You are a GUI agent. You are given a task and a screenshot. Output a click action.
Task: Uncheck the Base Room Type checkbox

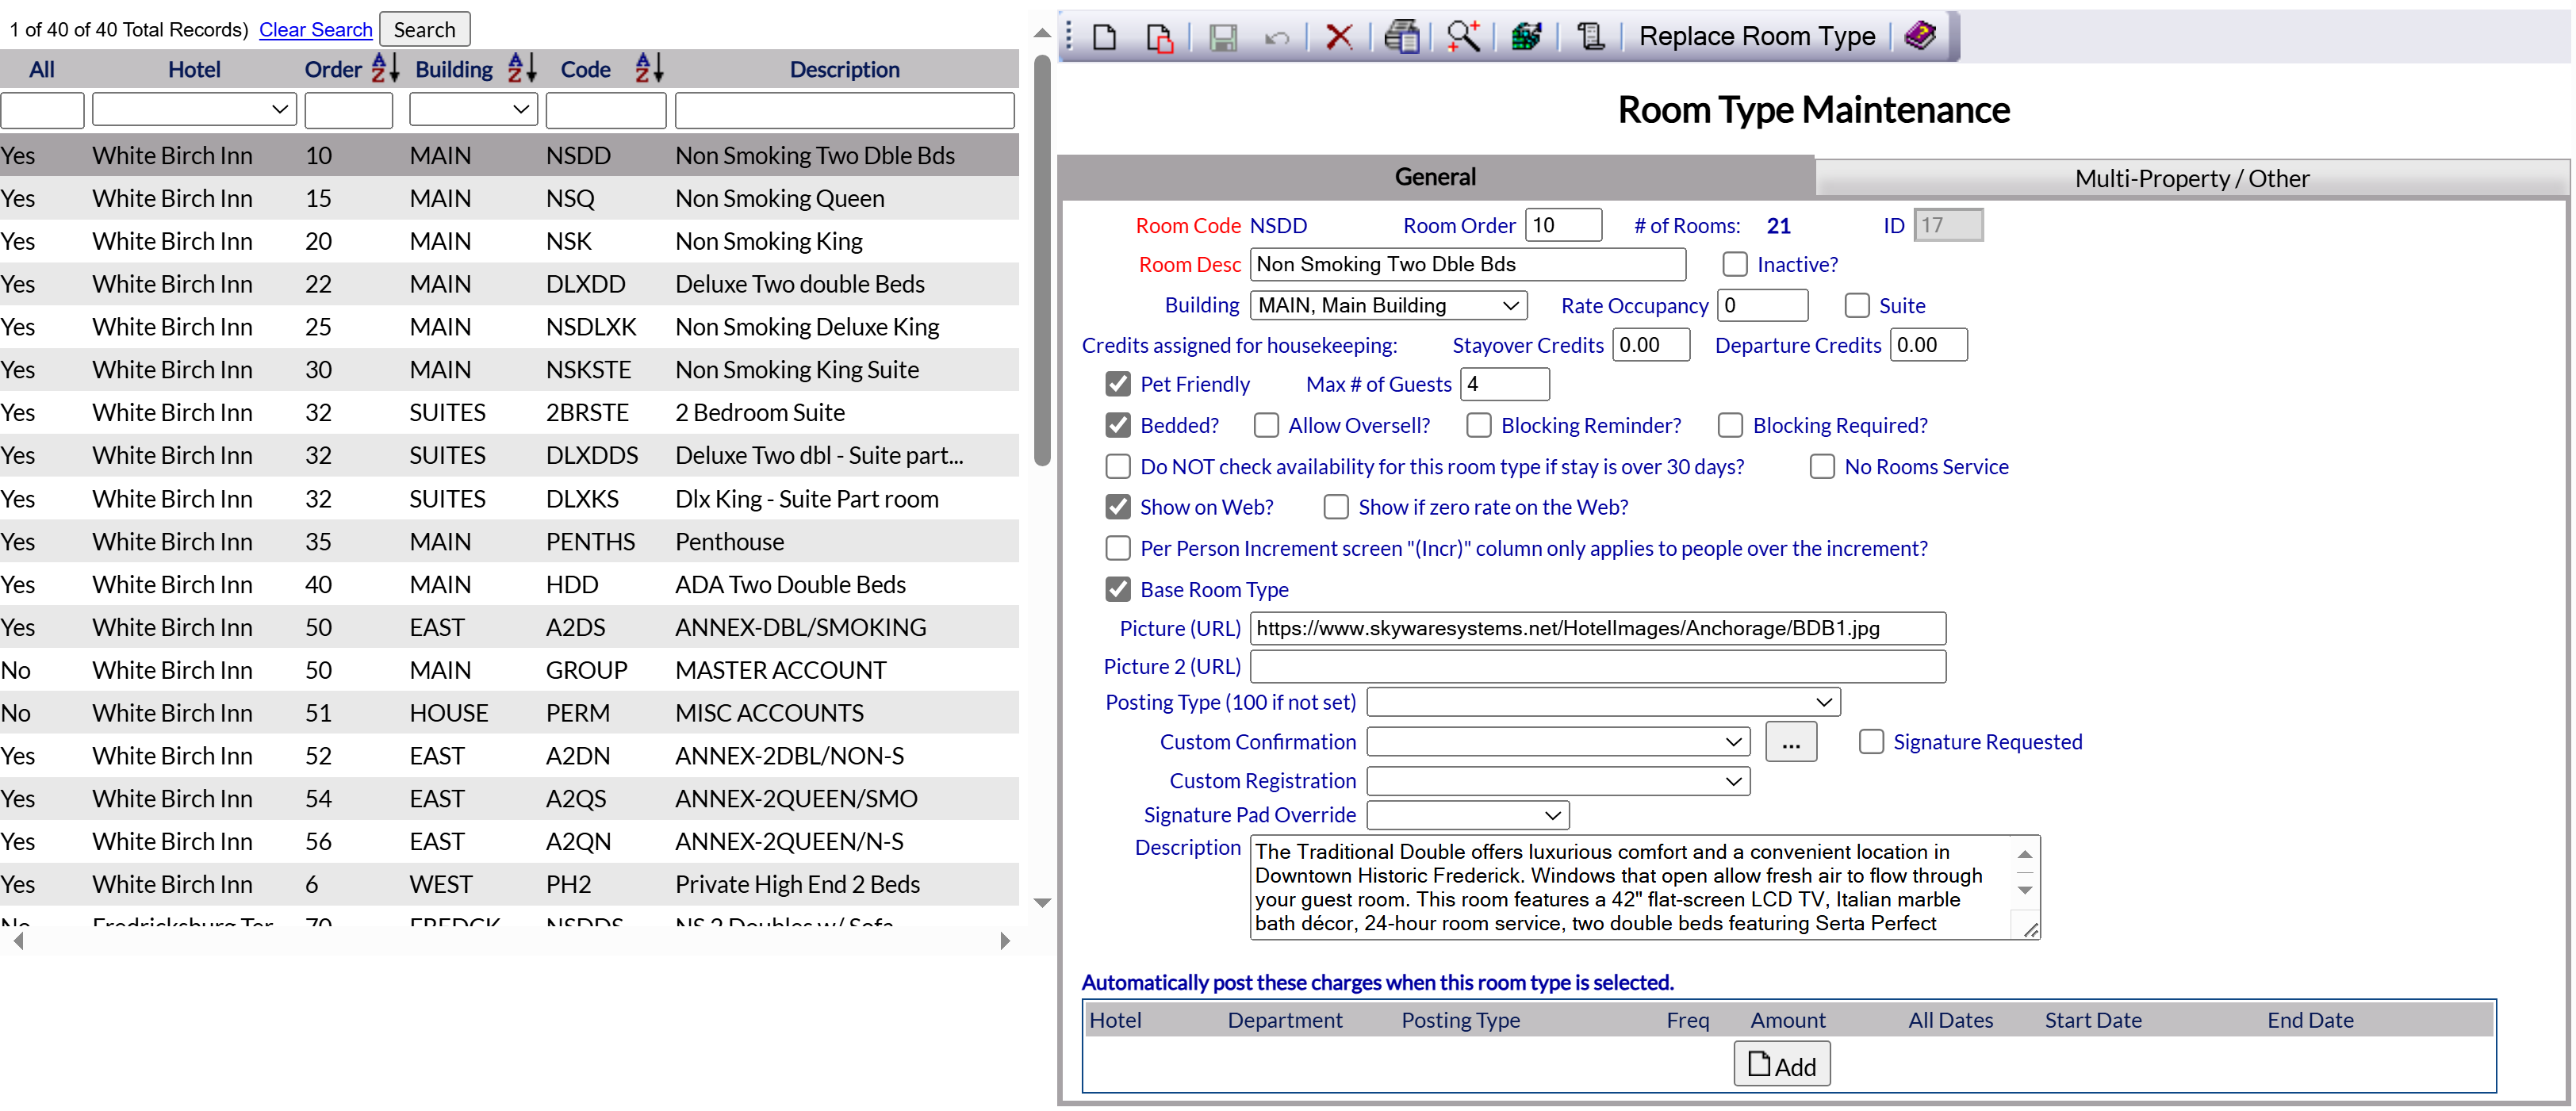pos(1118,589)
